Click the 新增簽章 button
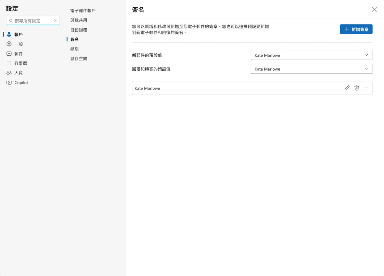384x276 pixels. tap(356, 29)
